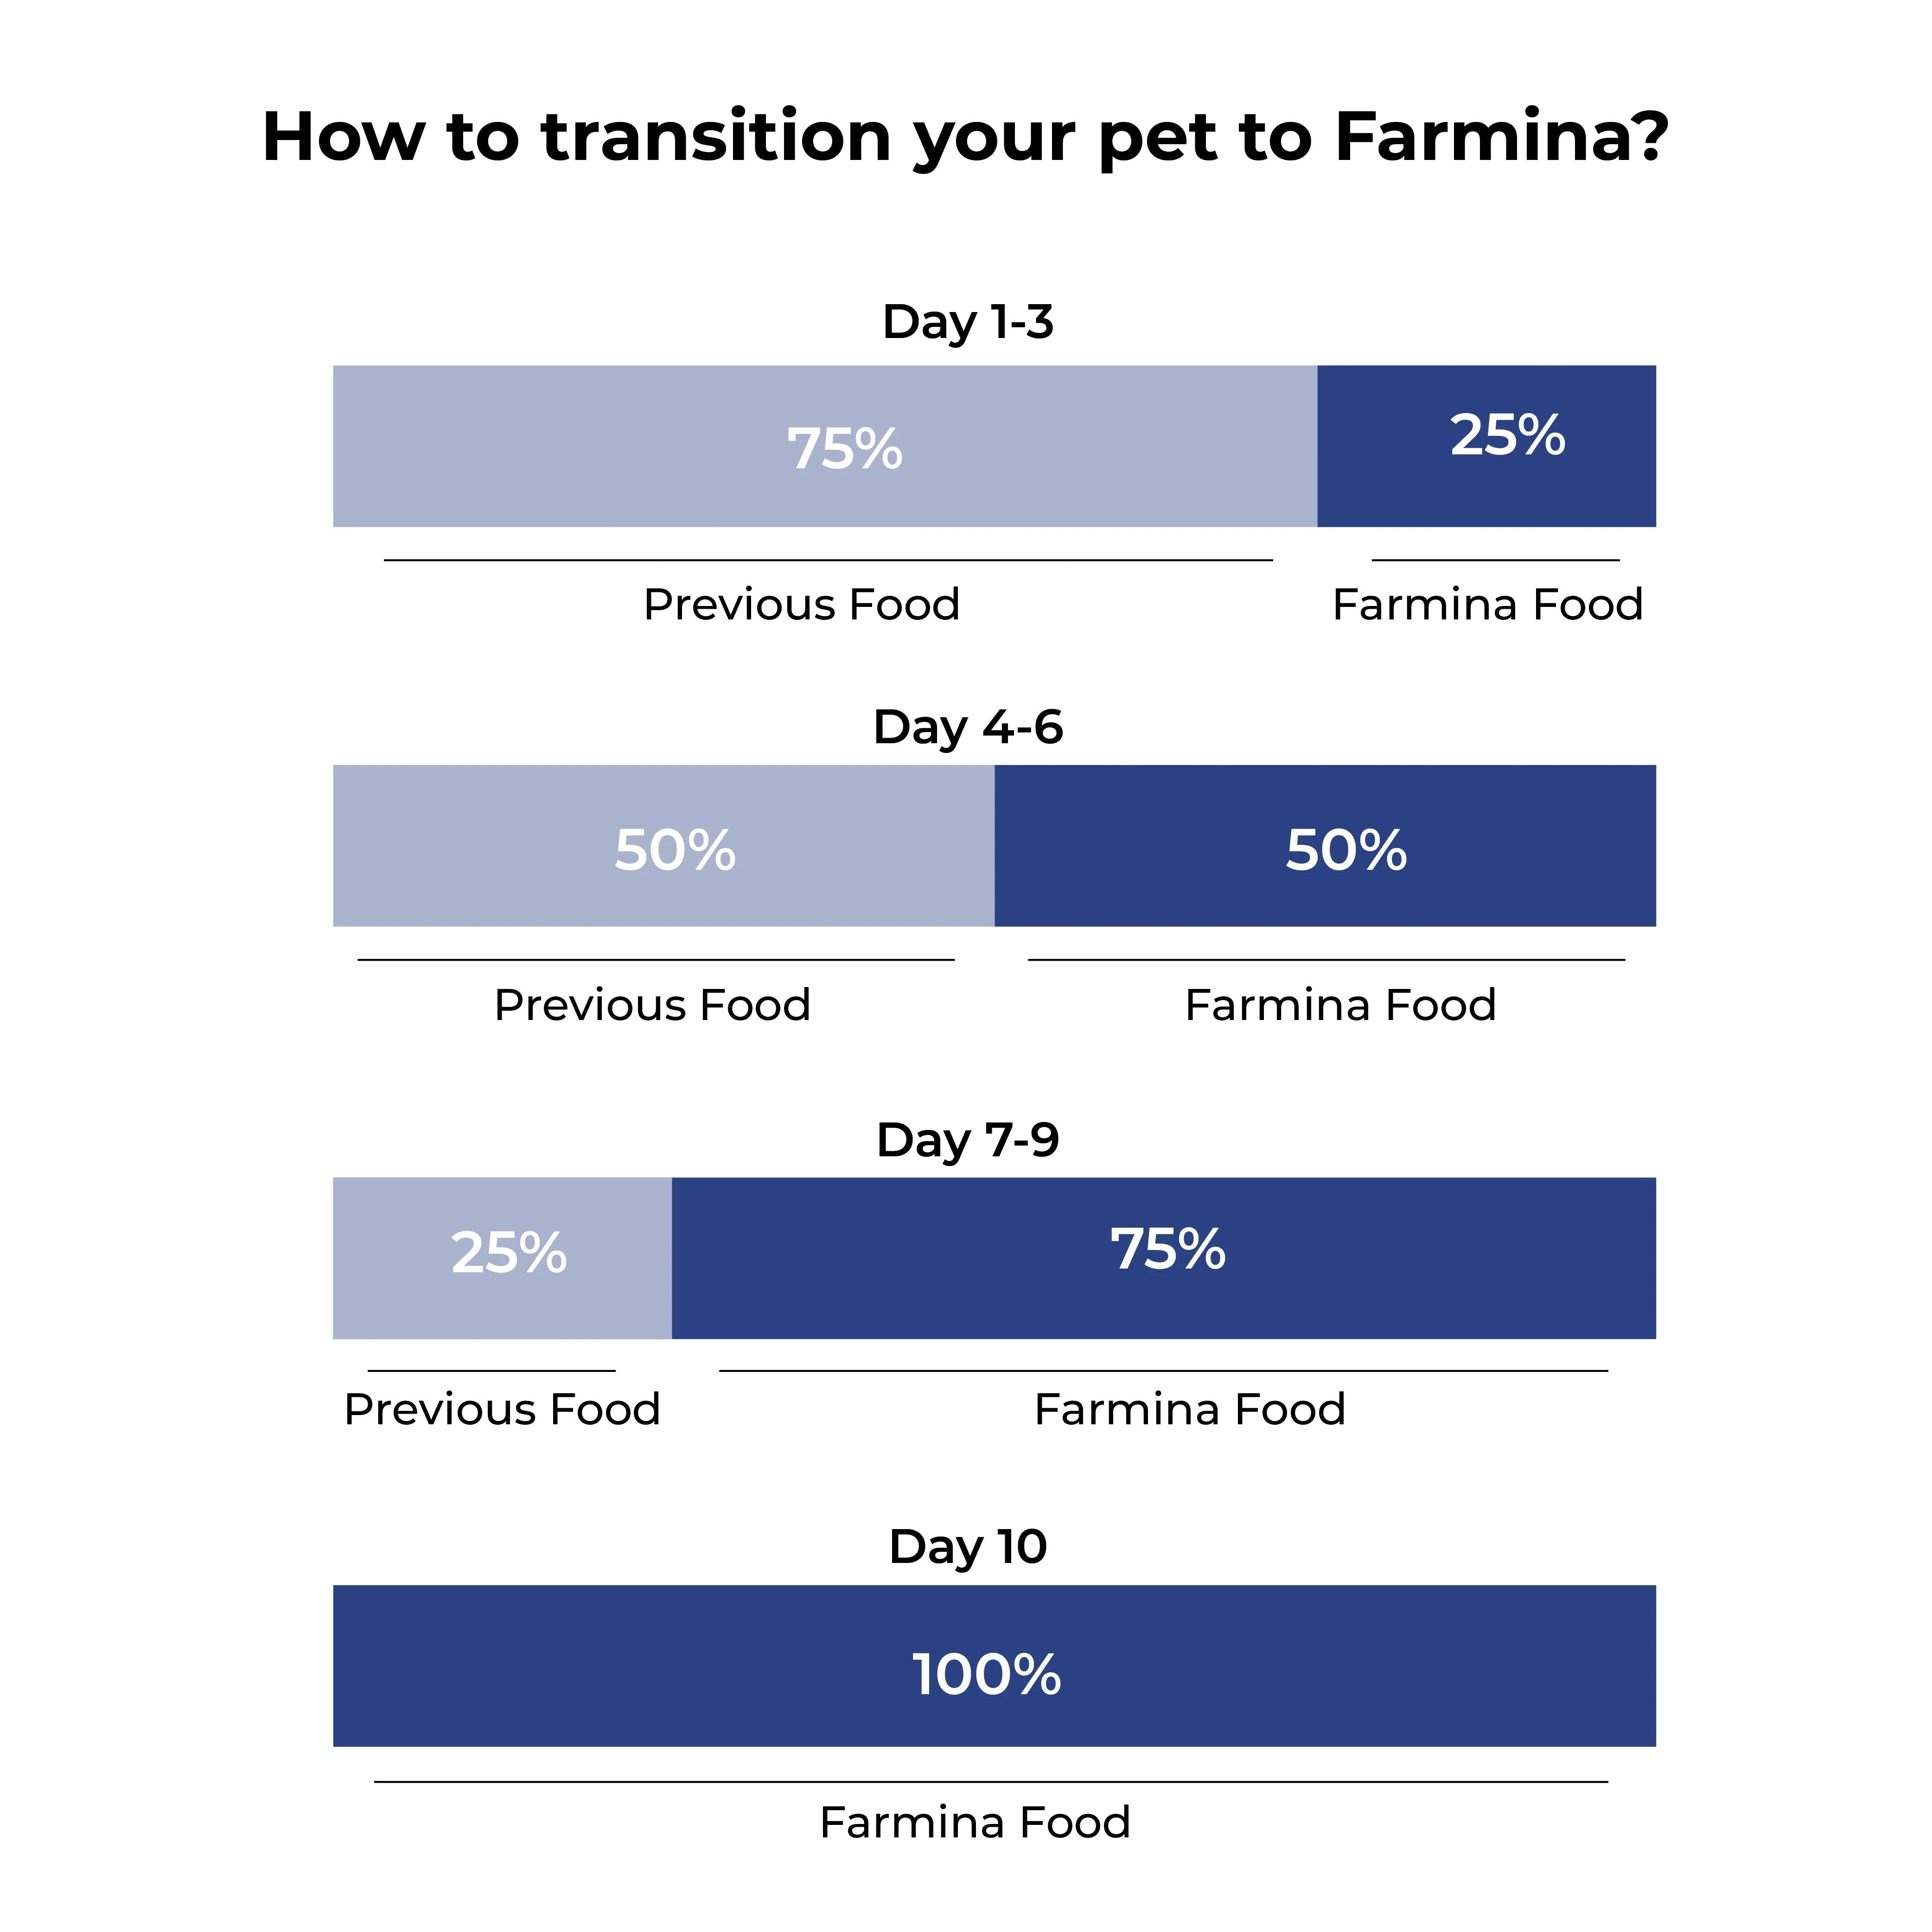Image resolution: width=1932 pixels, height=1932 pixels.
Task: Click the 'How to transition your pet to Farmina?' title
Action: [x=965, y=138]
